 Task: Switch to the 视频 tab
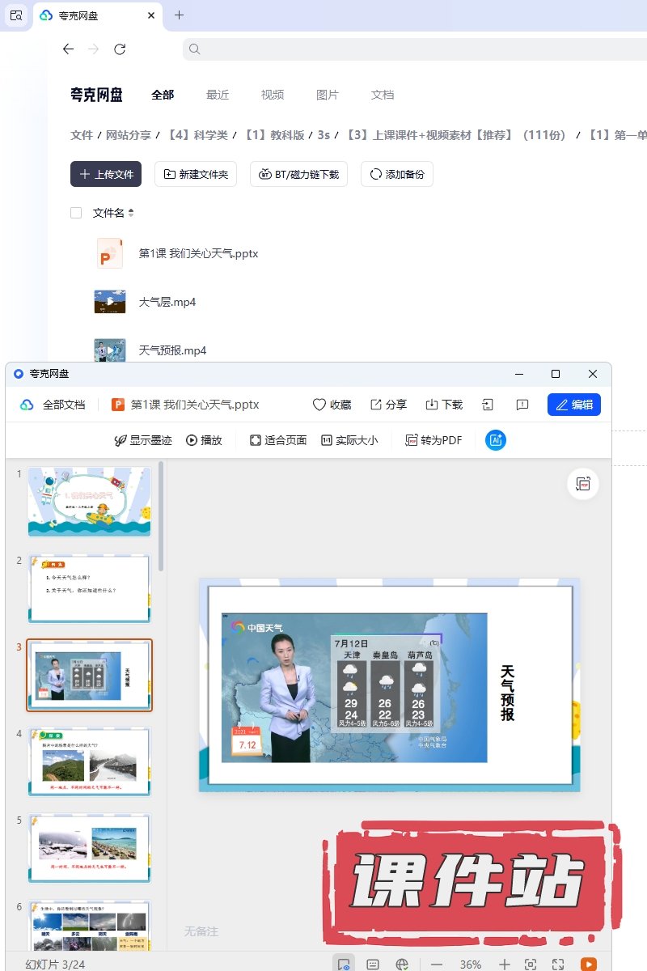[273, 95]
